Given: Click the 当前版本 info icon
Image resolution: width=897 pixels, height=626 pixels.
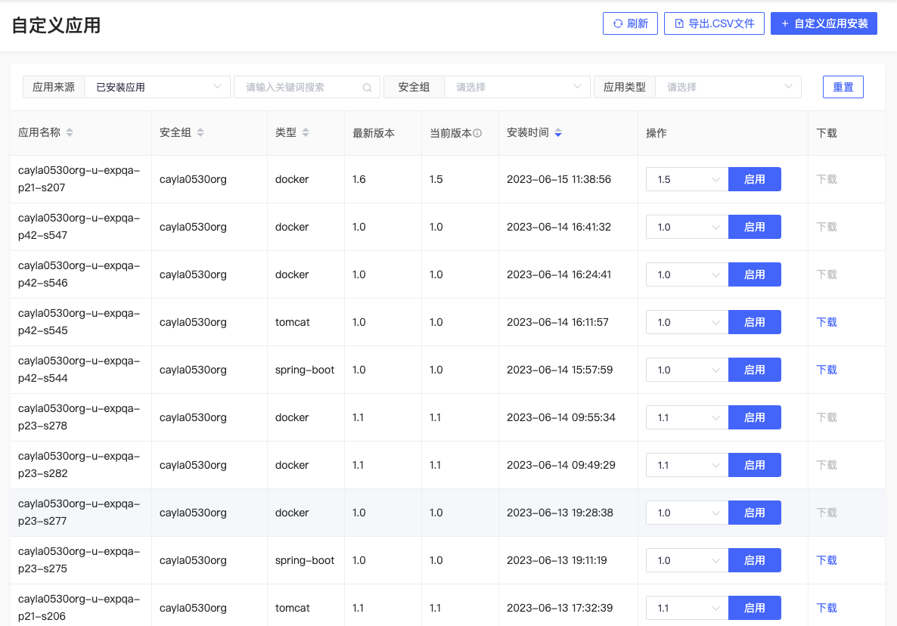Looking at the screenshot, I should (477, 133).
